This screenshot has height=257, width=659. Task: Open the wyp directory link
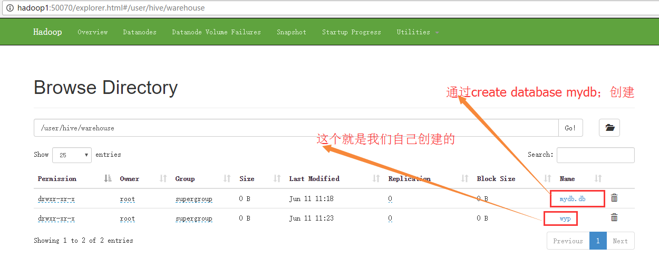(565, 218)
